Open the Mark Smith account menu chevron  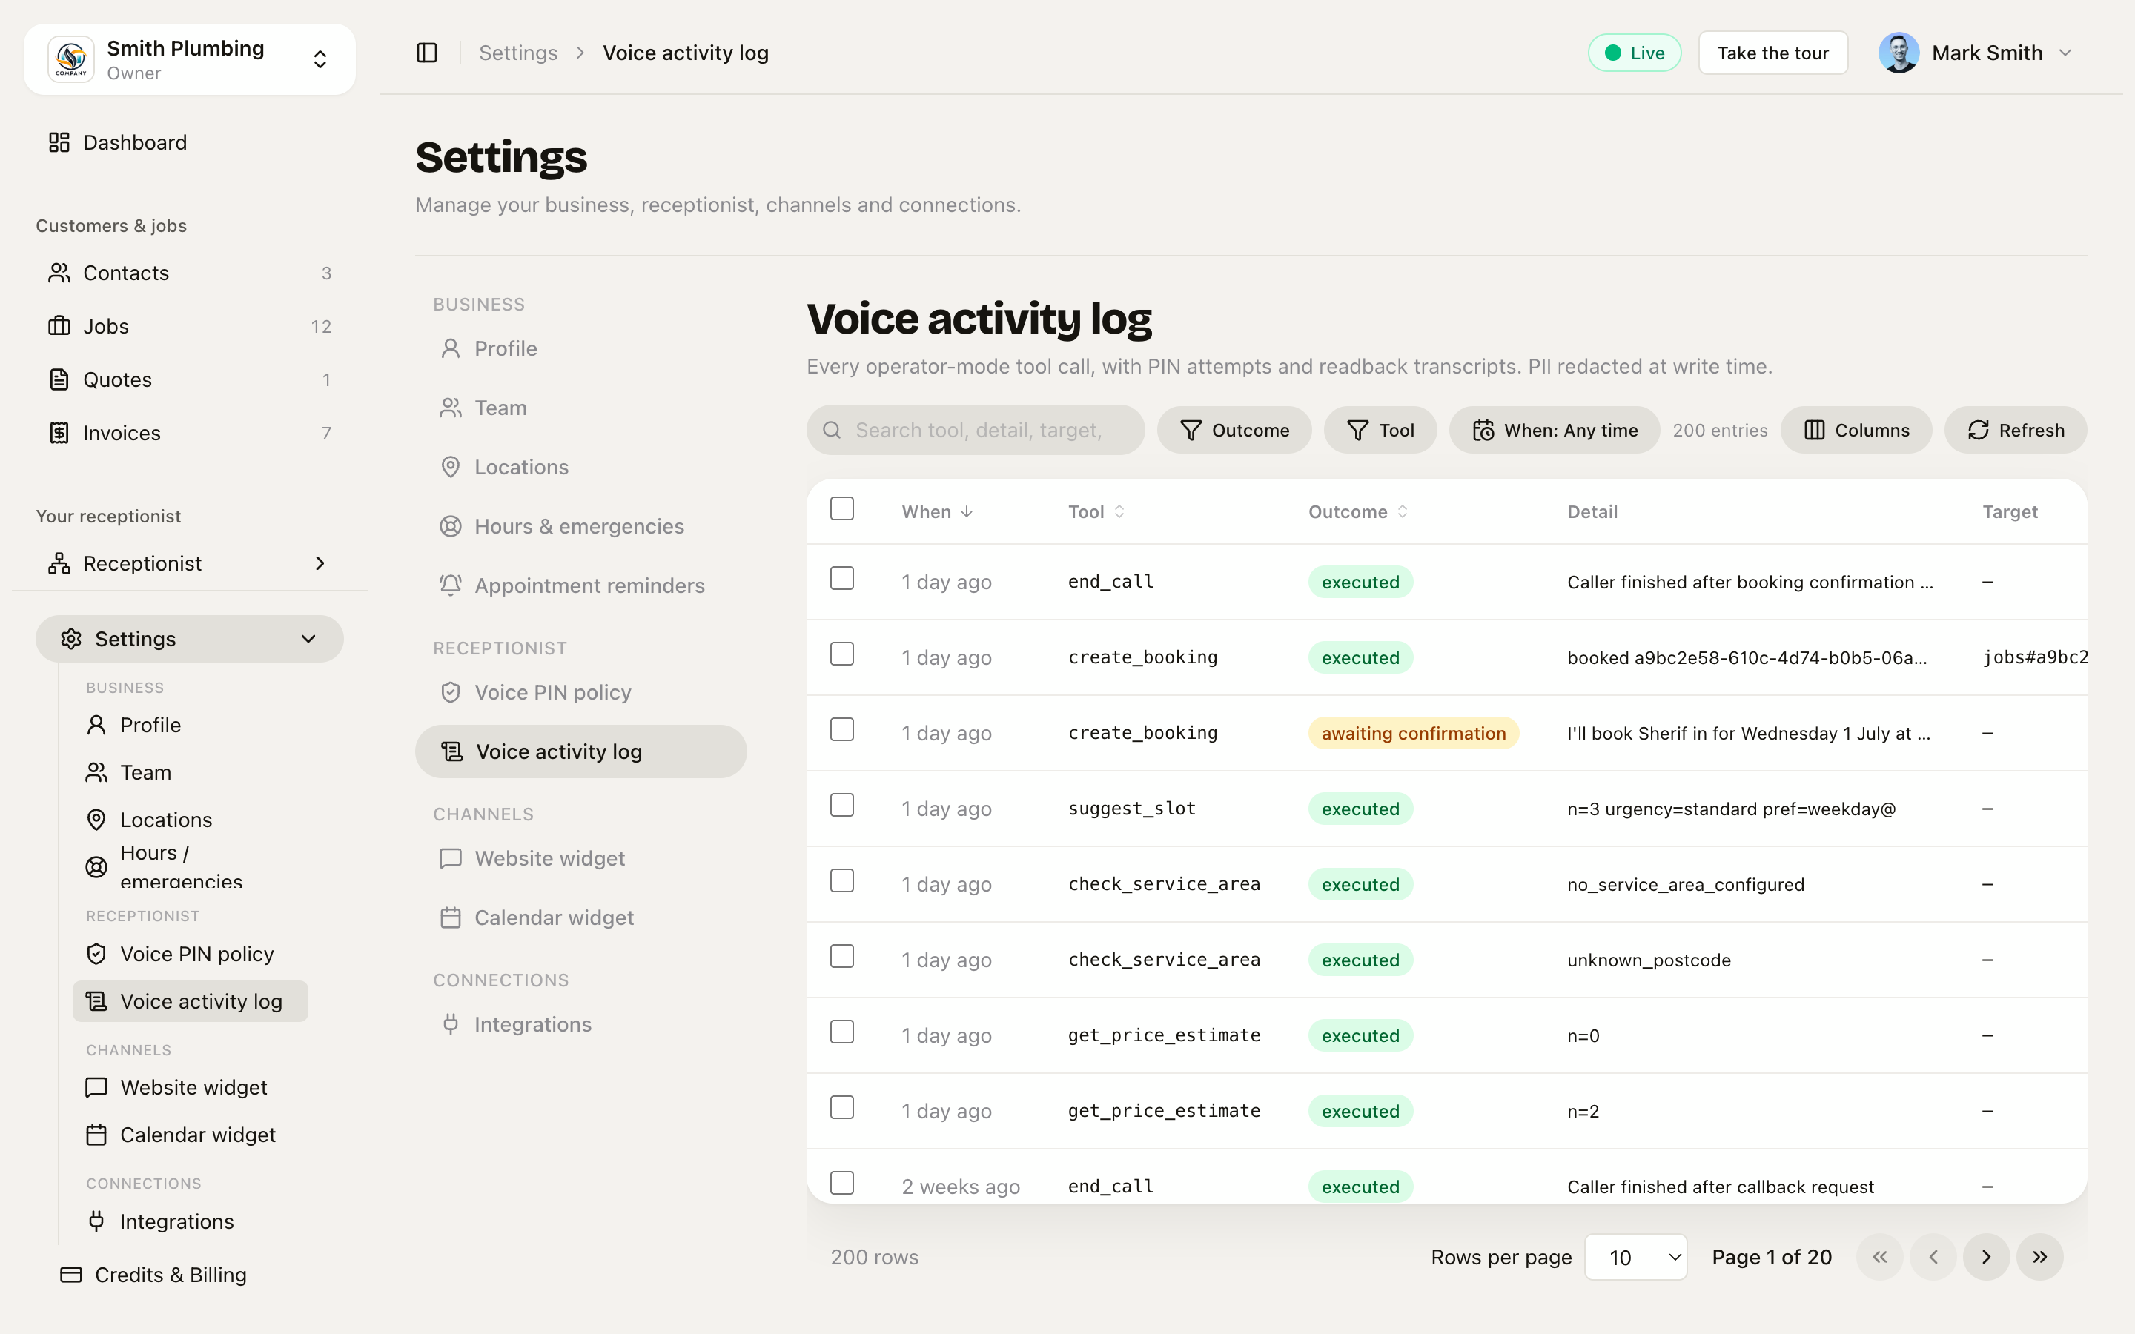2066,53
